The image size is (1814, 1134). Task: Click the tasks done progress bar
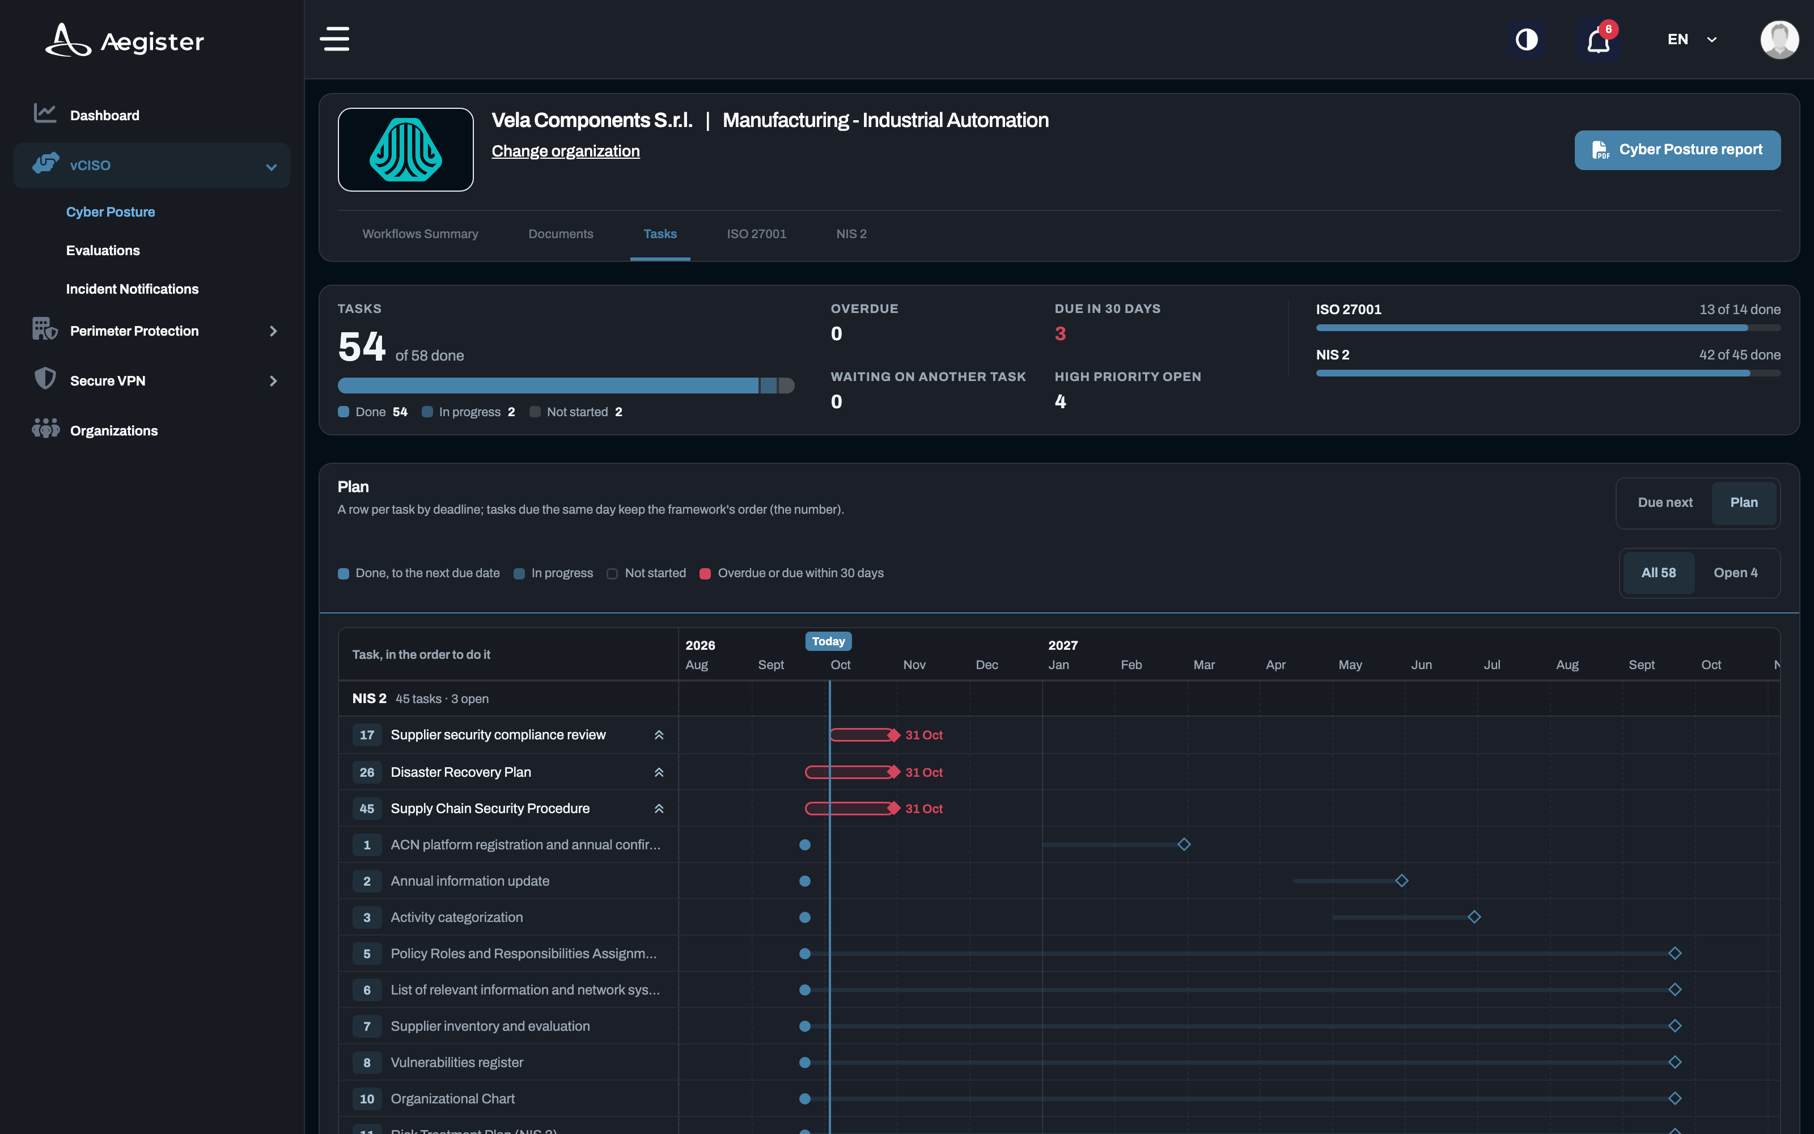[x=566, y=386]
